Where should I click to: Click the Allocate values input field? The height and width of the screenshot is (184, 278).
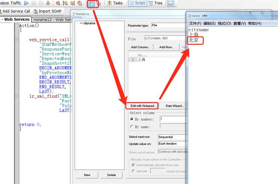pyautogui.click(x=158, y=171)
